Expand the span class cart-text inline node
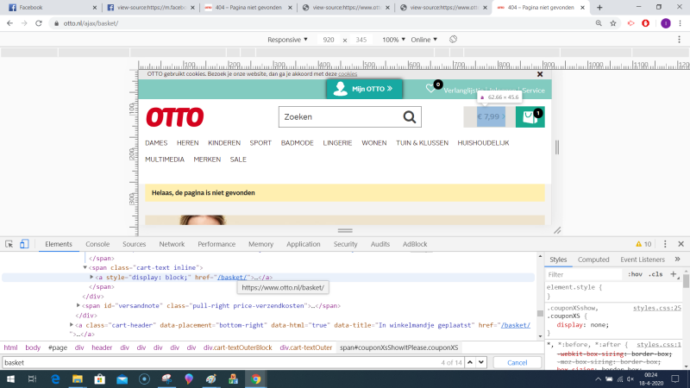690x388 pixels. 85,267
